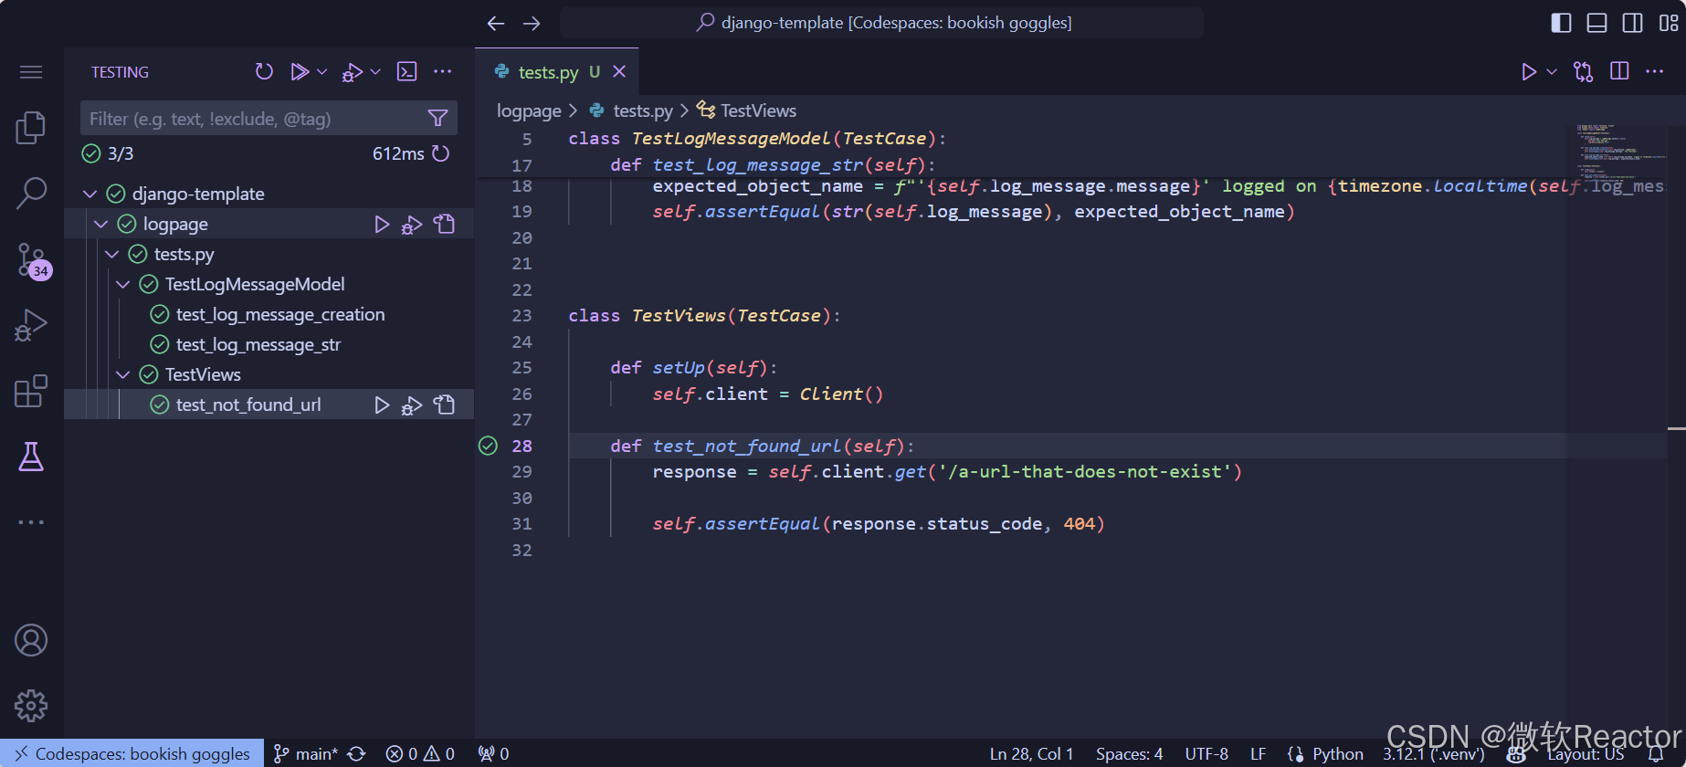Click the tests.py breadcrumb

click(643, 110)
